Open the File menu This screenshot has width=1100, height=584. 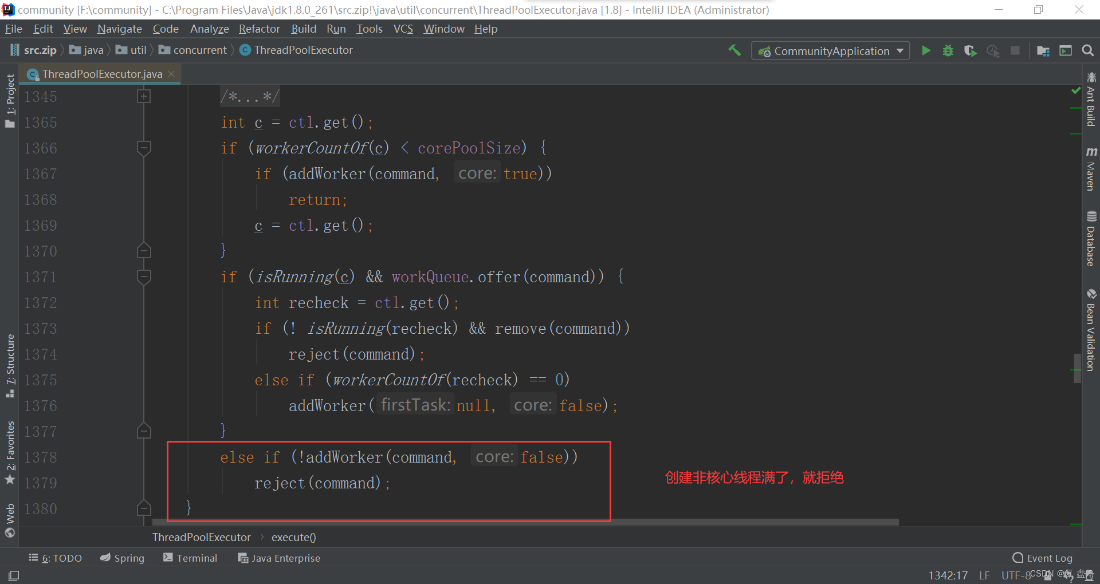[14, 29]
